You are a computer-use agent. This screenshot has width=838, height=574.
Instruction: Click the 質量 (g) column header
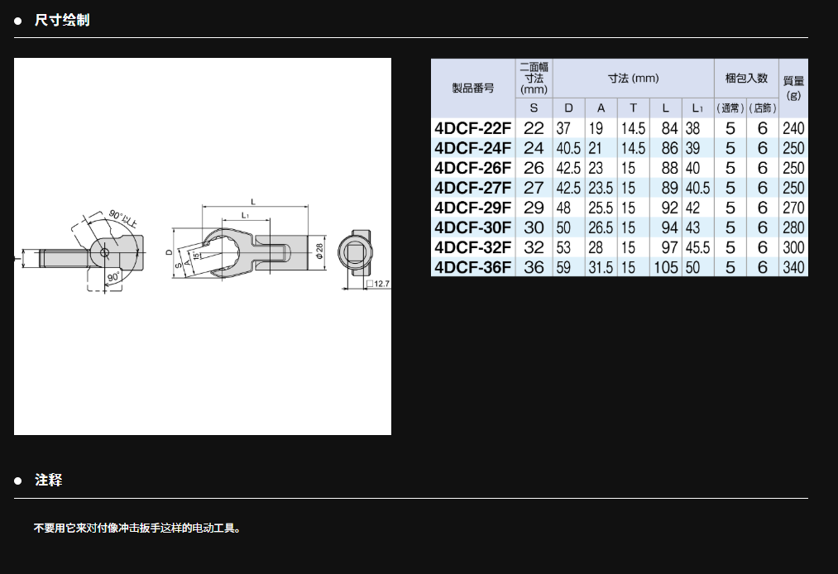pyautogui.click(x=793, y=88)
